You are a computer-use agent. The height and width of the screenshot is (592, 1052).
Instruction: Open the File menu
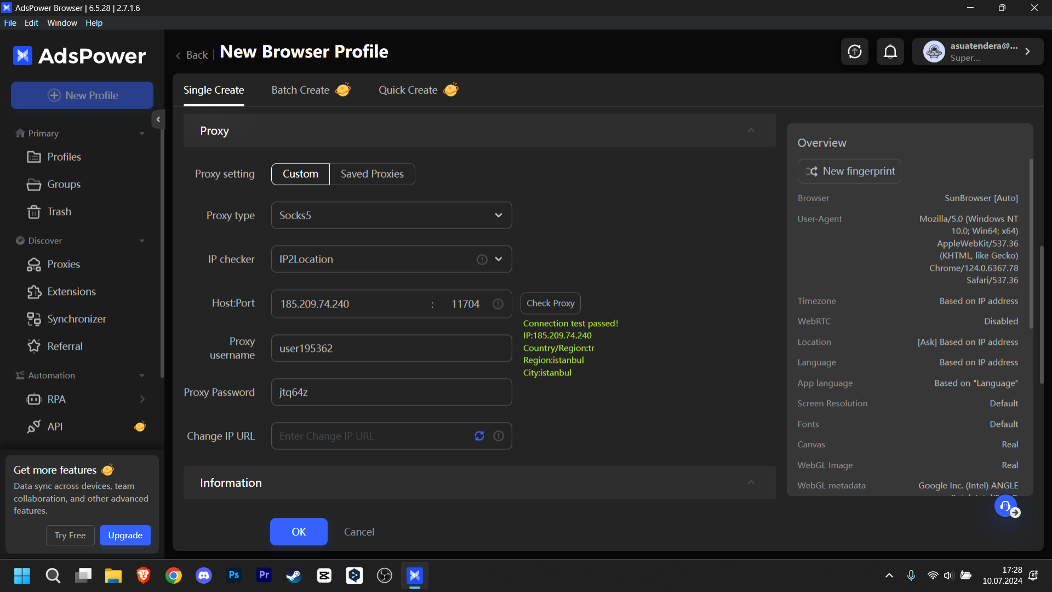coord(10,23)
